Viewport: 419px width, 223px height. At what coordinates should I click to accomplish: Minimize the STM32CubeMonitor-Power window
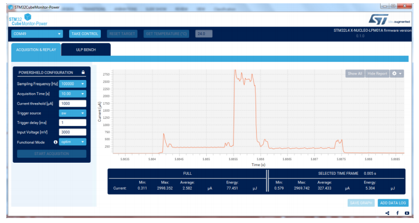[x=384, y=6]
